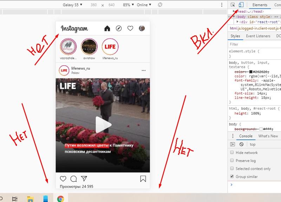The image size is (281, 202).
Task: Open the Instagram home feed icon
Action: (107, 28)
